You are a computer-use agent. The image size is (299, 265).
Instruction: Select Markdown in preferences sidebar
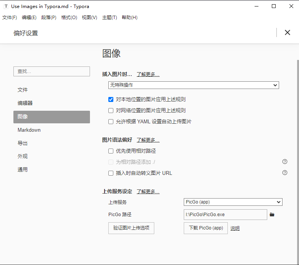[x=29, y=130]
